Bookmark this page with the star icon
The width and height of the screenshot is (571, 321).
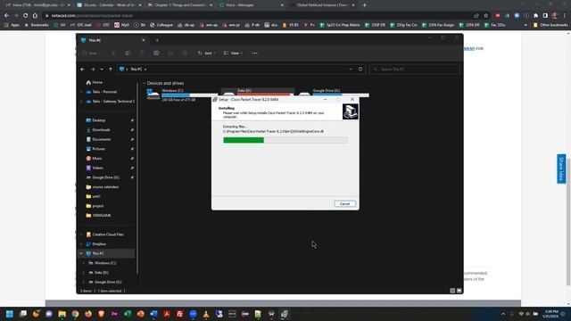coord(485,16)
